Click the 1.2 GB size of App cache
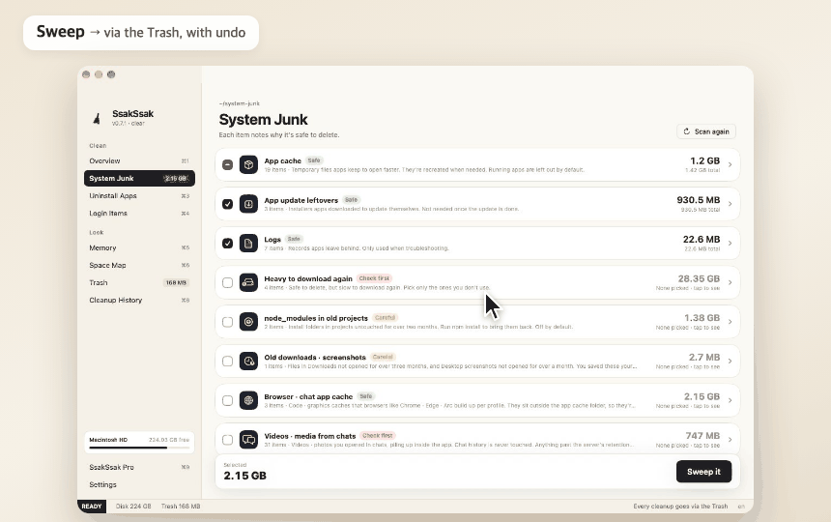 click(704, 160)
